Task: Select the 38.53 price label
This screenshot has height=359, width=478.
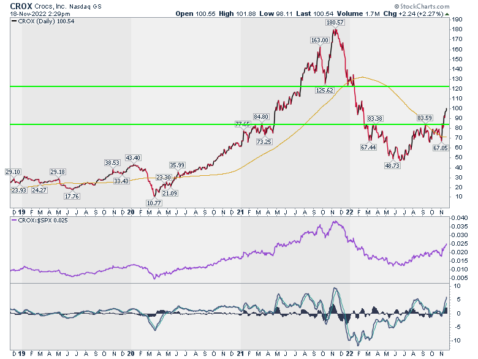Action: [112, 163]
